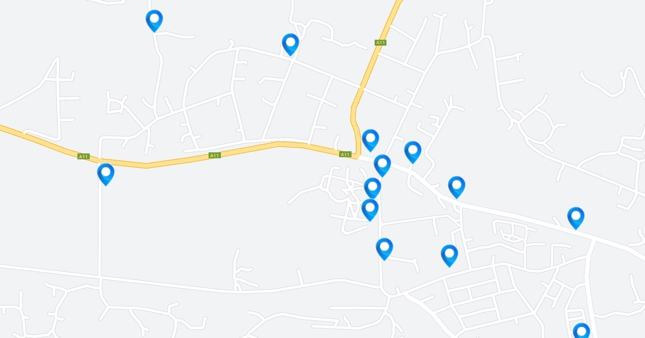Open the pin just above the southeast street grid
Image resolution: width=645 pixels, height=338 pixels.
pyautogui.click(x=449, y=255)
